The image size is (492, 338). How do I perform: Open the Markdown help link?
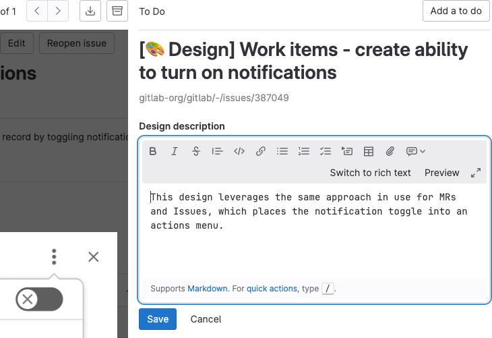(208, 288)
